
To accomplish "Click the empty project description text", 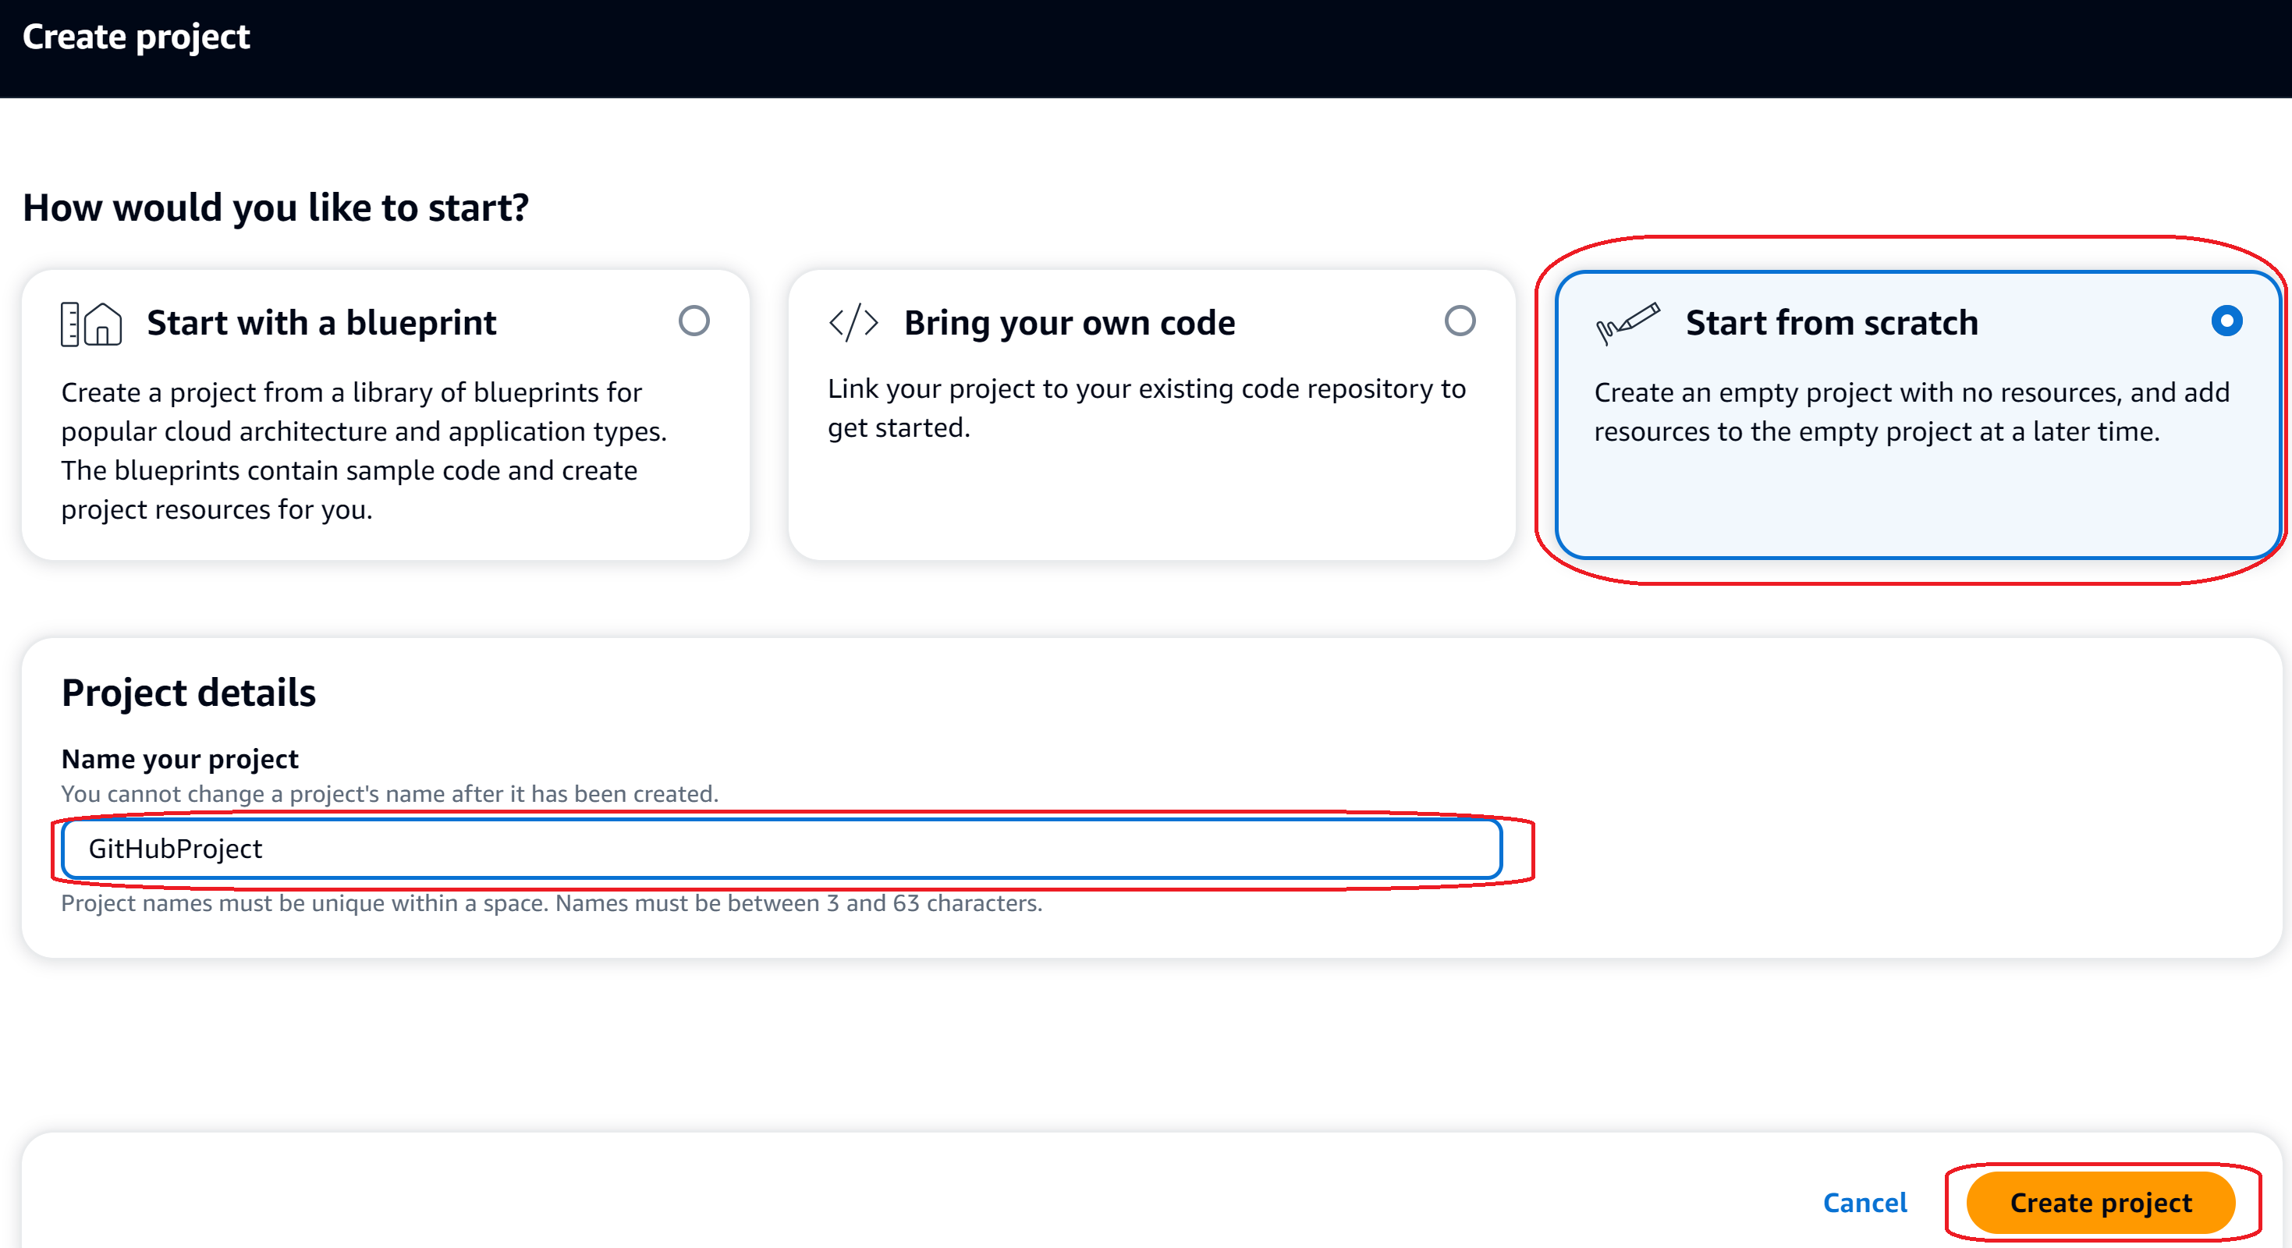I will pyautogui.click(x=1911, y=412).
